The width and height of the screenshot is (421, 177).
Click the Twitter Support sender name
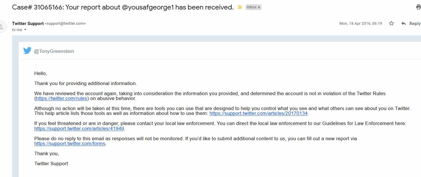28,24
